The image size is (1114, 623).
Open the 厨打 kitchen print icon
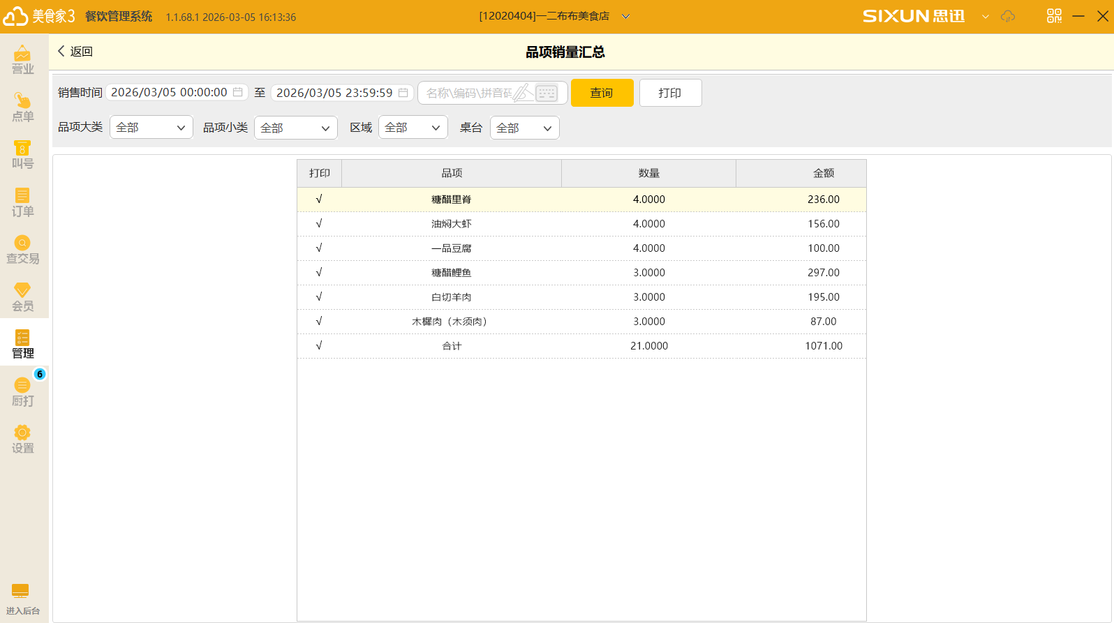click(x=22, y=391)
